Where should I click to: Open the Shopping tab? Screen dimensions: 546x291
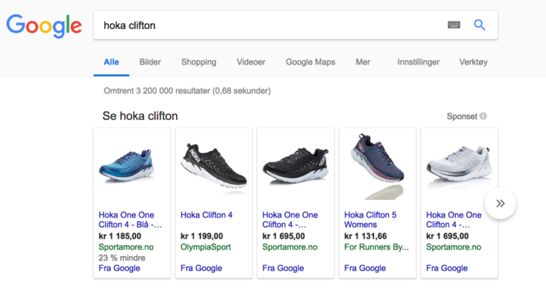[198, 62]
